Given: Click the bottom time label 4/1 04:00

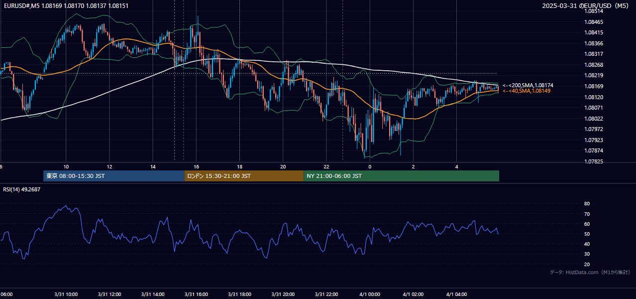Looking at the screenshot, I should (x=456, y=295).
